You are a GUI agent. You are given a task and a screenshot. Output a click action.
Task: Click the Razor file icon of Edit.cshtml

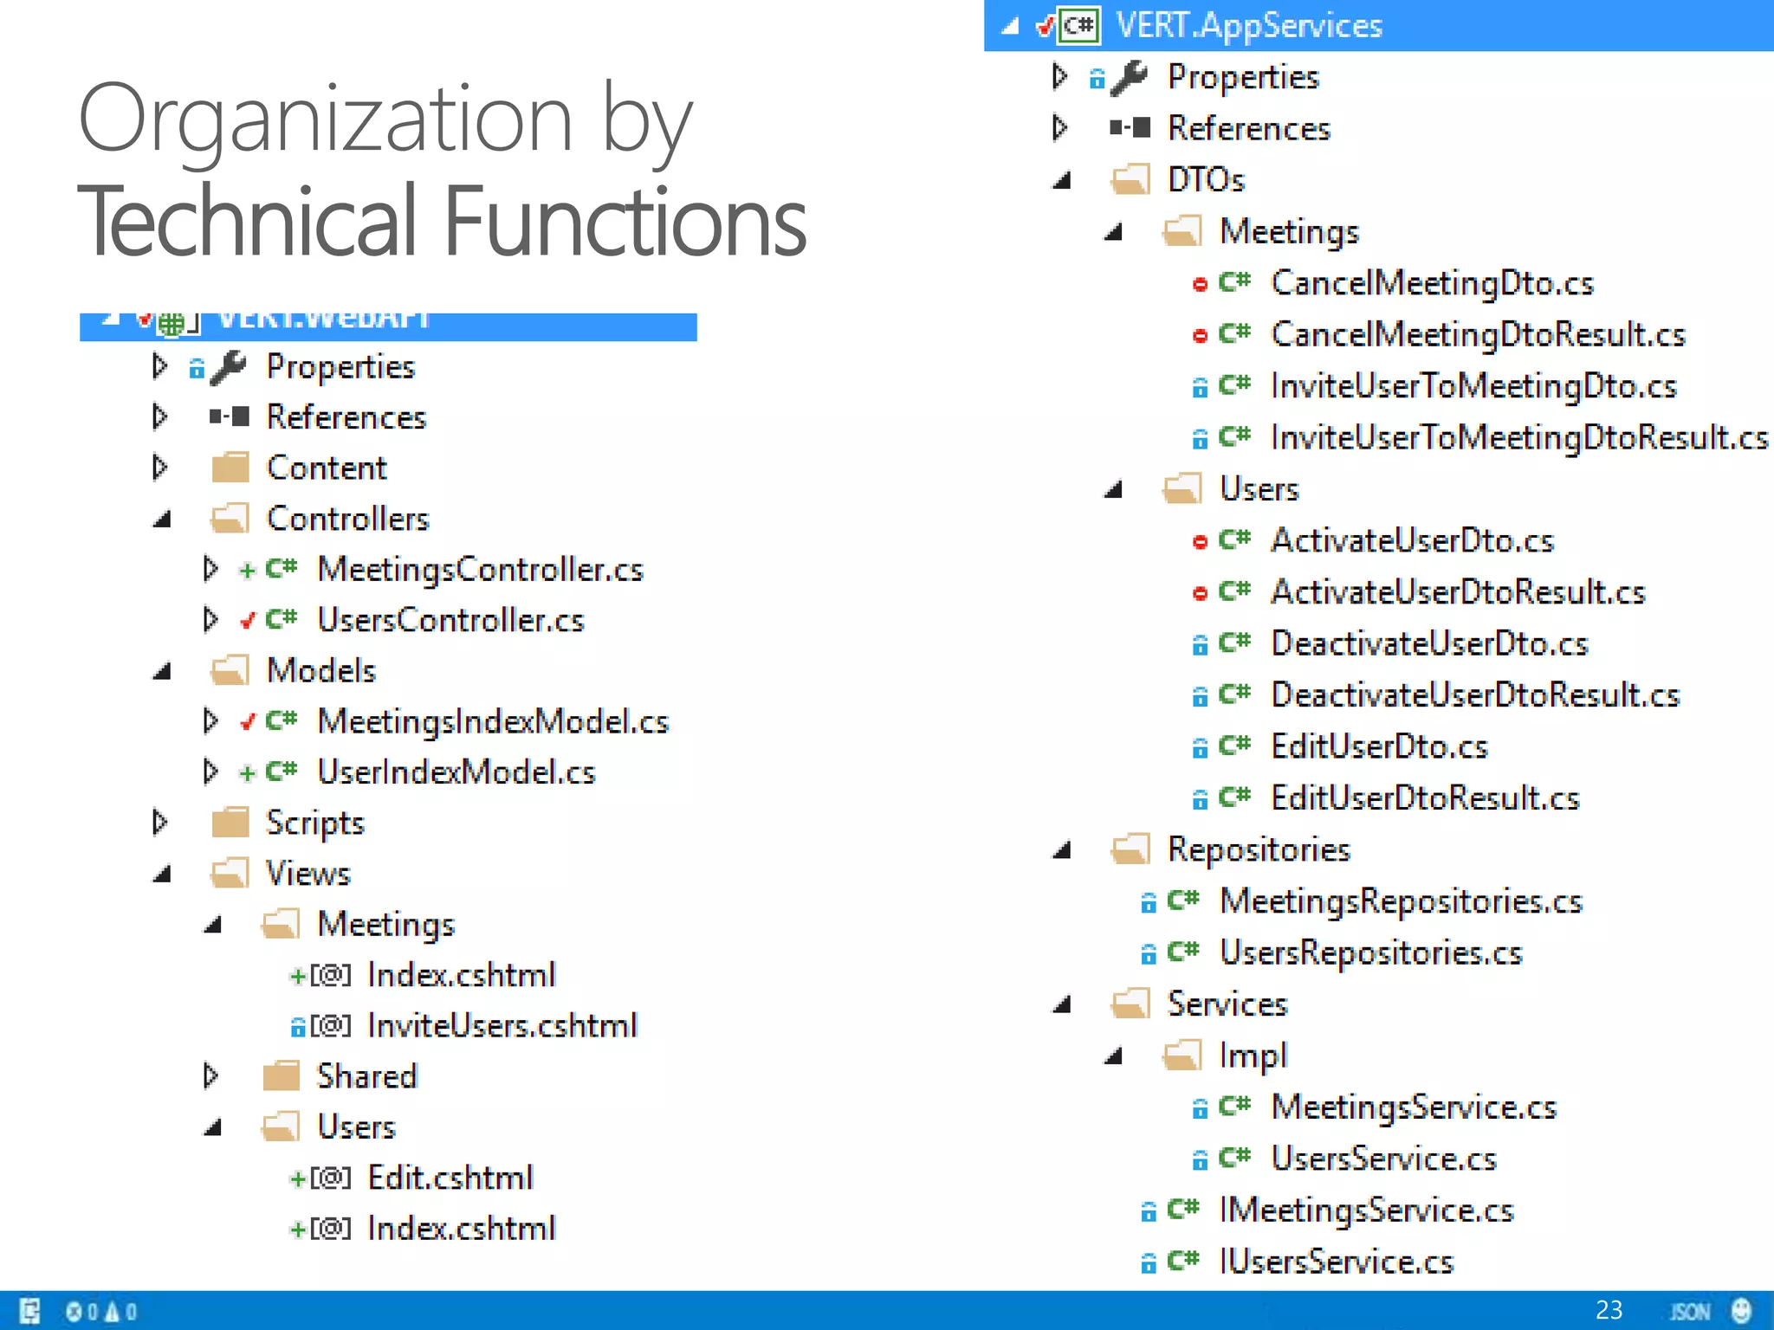pyautogui.click(x=331, y=1178)
